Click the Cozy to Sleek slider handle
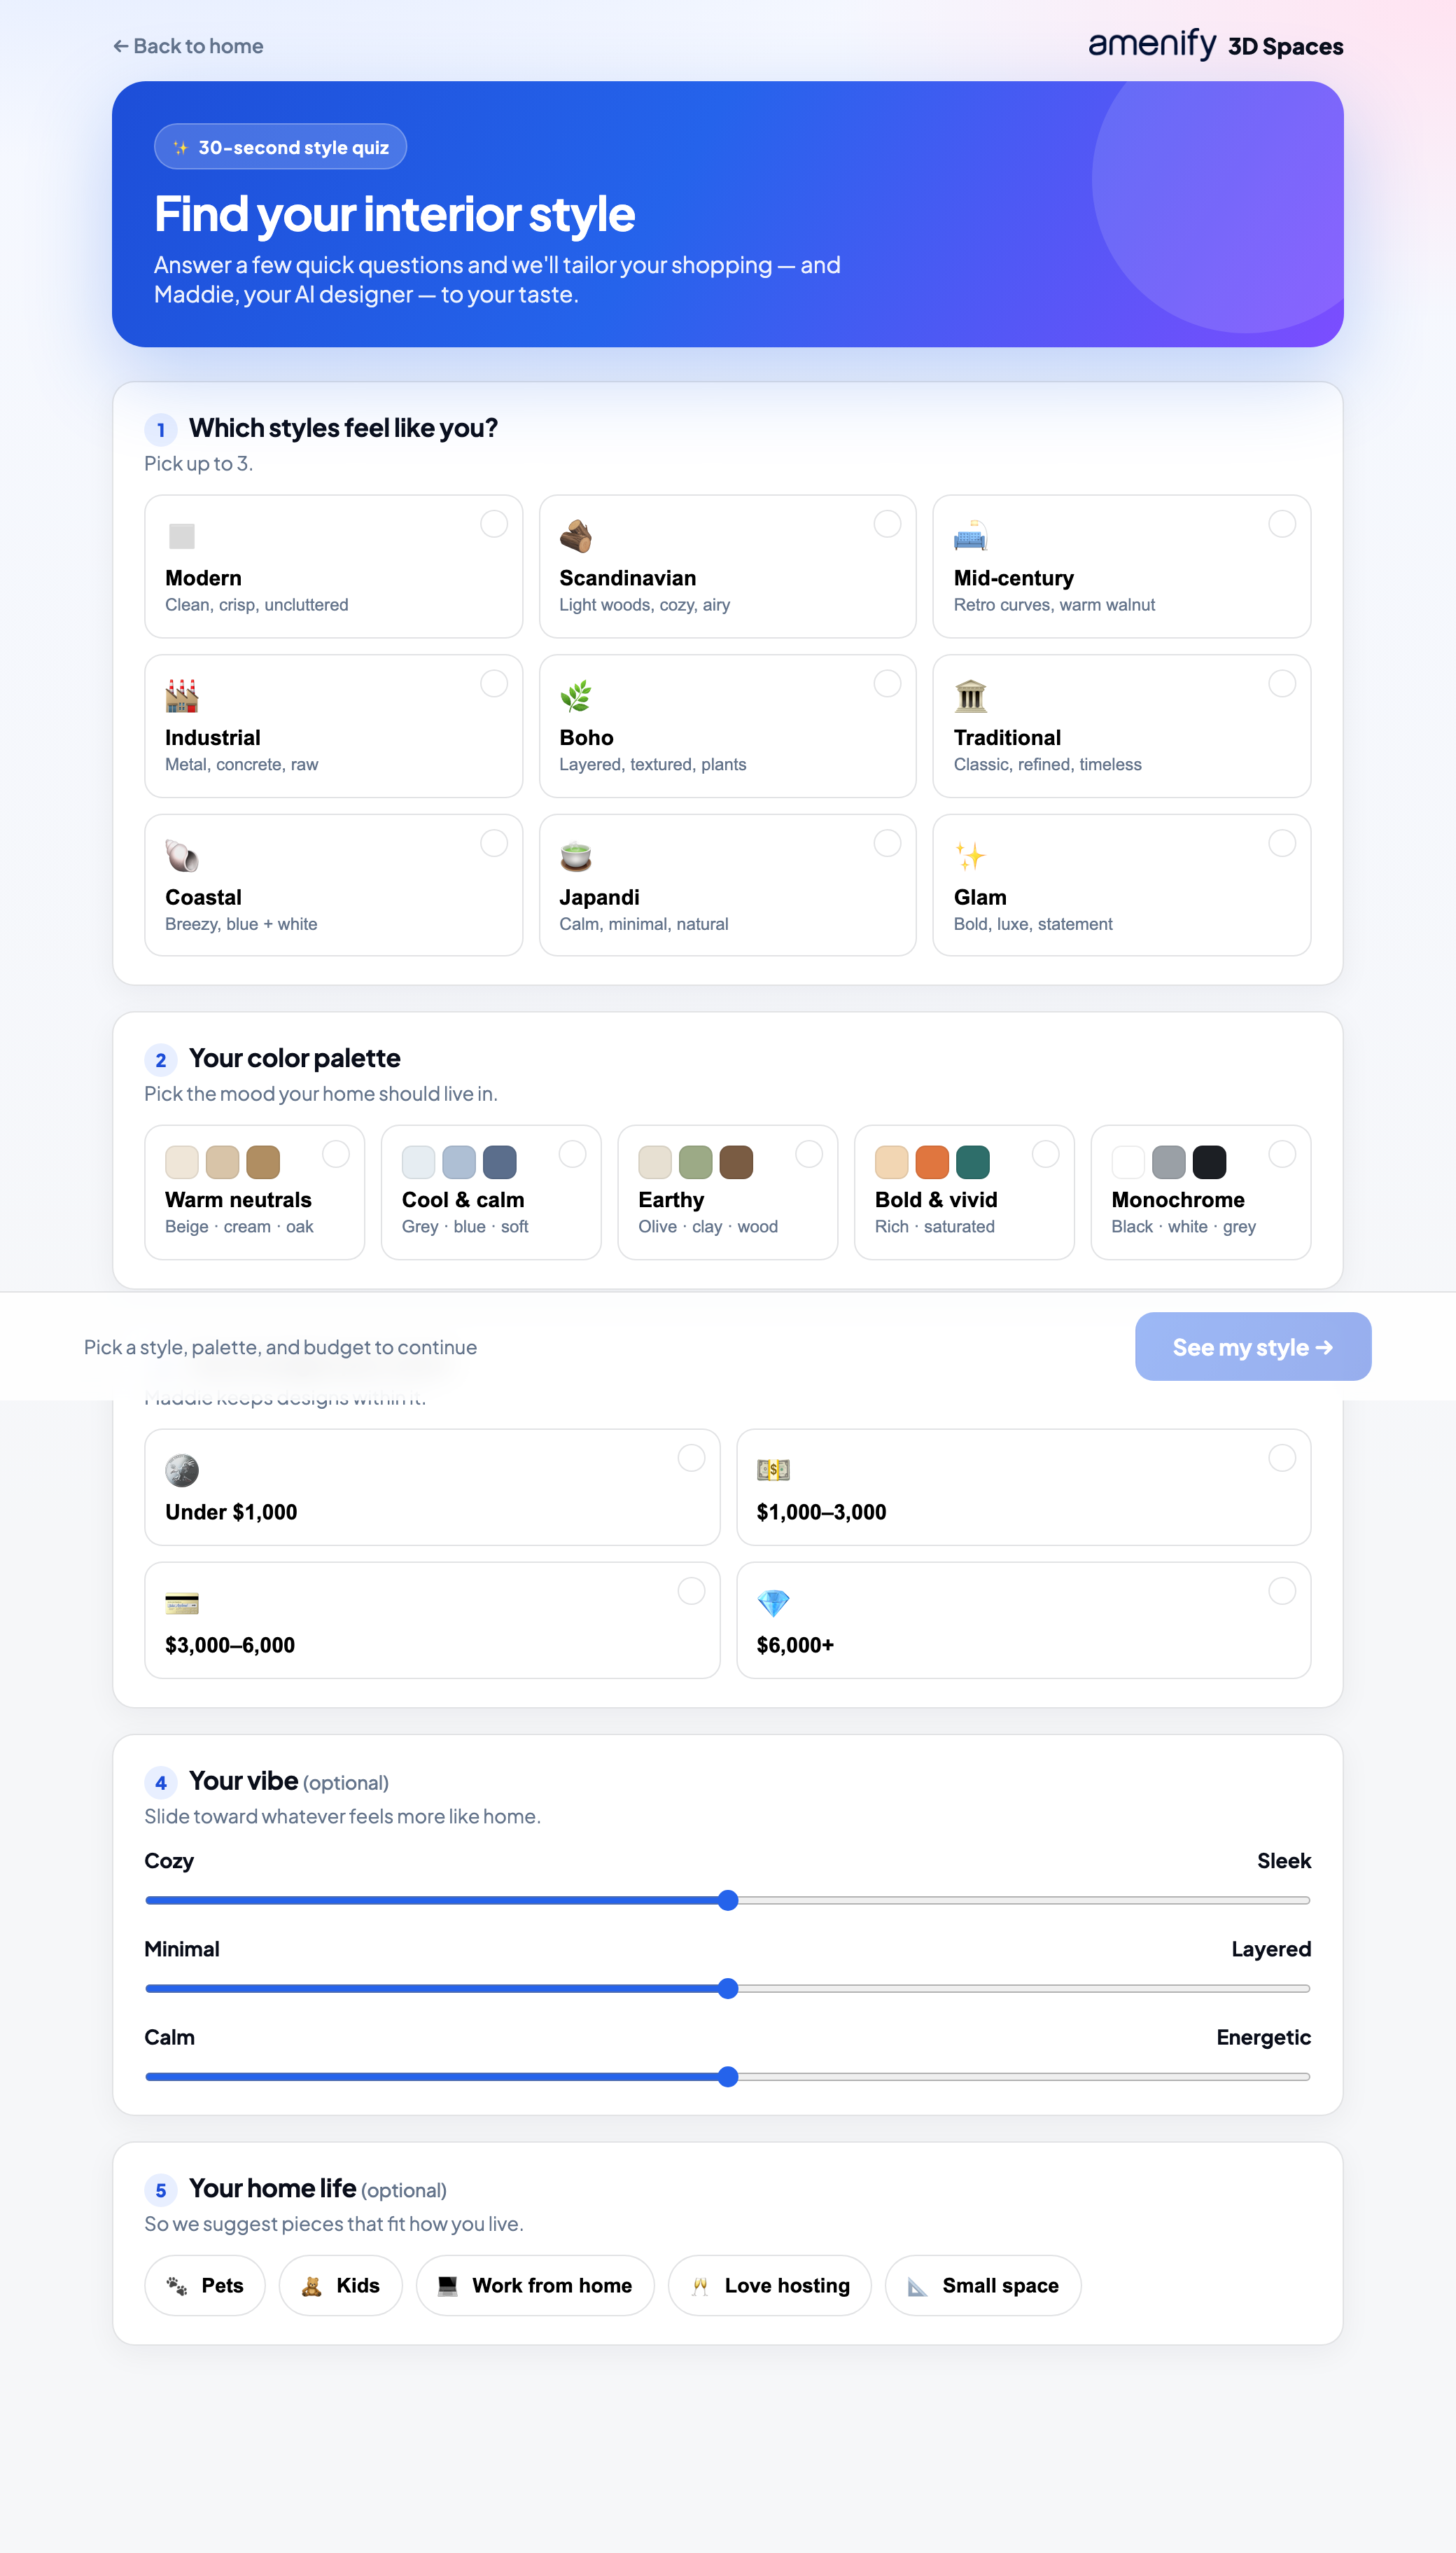The width and height of the screenshot is (1456, 2553). [x=728, y=1900]
